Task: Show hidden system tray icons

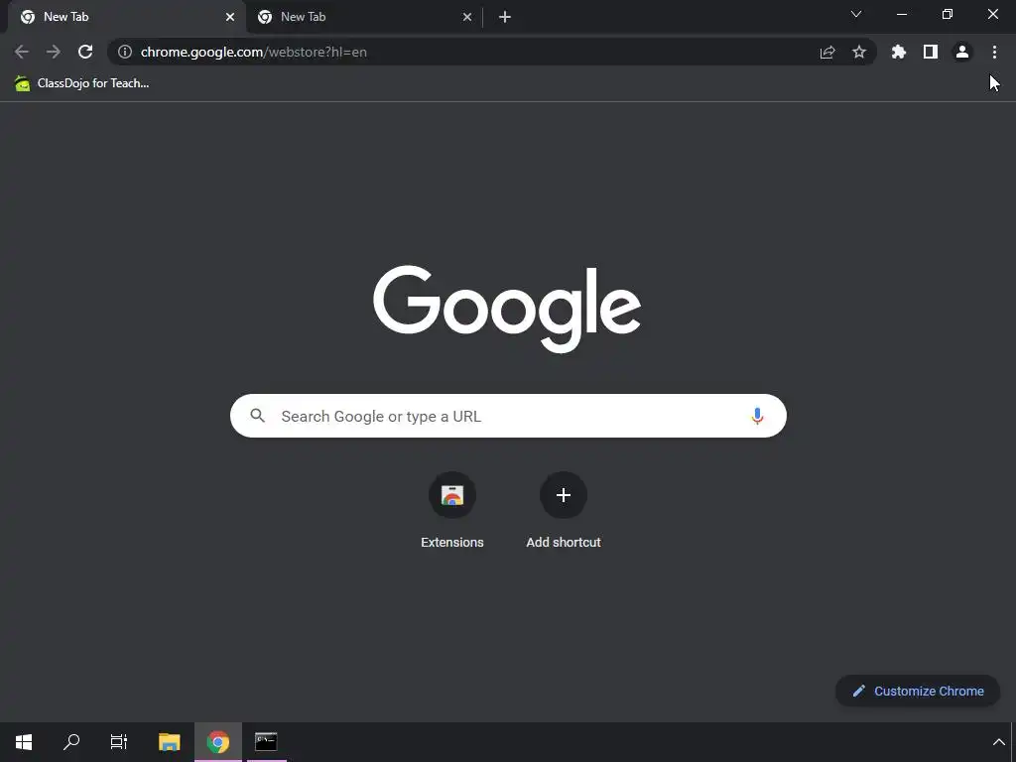Action: [998, 742]
